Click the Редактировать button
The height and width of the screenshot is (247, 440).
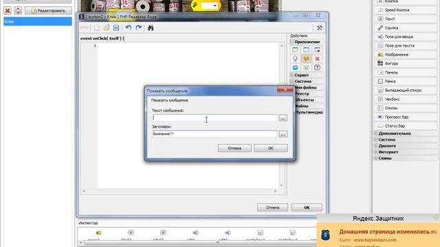click(x=48, y=11)
